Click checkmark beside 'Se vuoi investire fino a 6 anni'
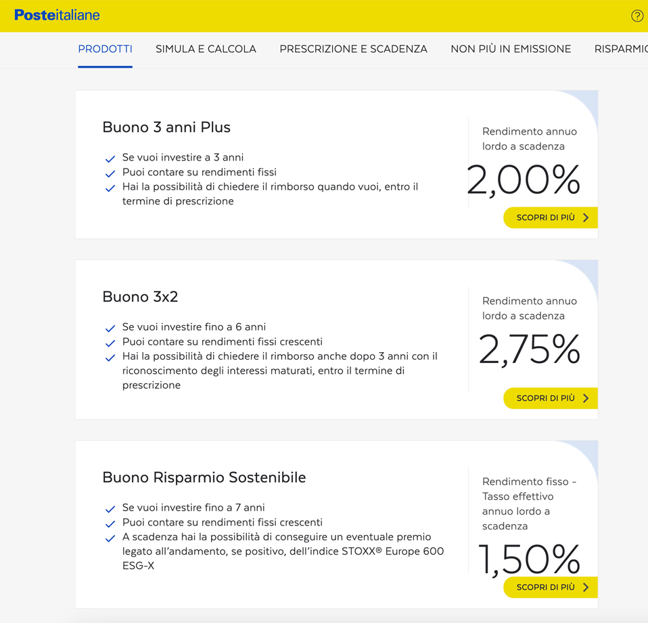 click(110, 328)
